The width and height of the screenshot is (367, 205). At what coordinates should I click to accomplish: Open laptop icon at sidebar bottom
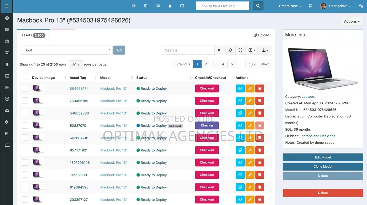7,145
